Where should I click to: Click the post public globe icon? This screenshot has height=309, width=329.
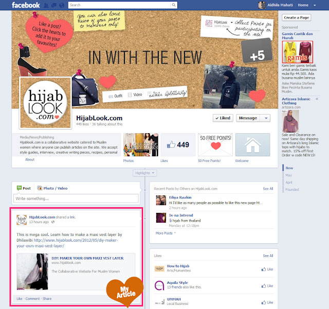pos(53,222)
